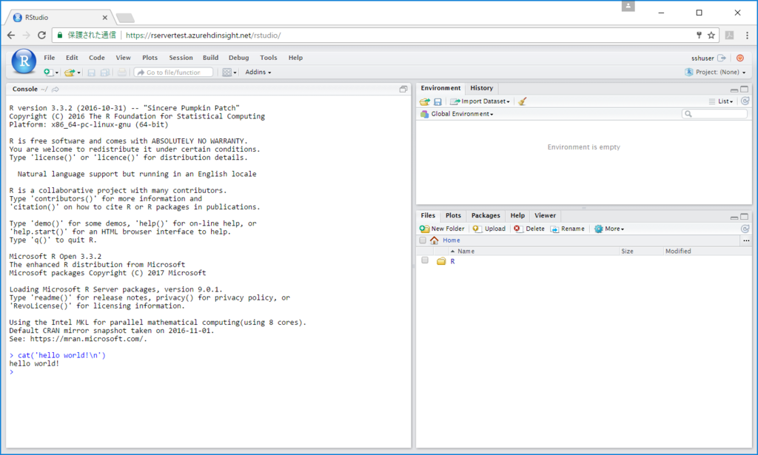Switch to the Viewer tab
The height and width of the screenshot is (455, 758).
pos(545,215)
